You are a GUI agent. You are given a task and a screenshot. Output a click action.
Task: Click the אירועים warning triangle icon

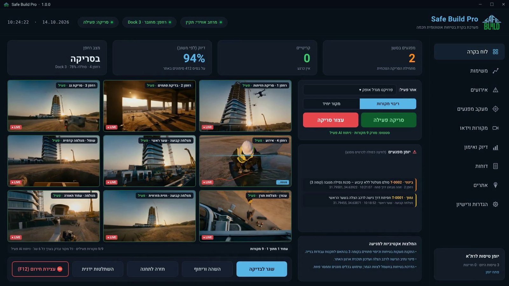[x=495, y=90]
